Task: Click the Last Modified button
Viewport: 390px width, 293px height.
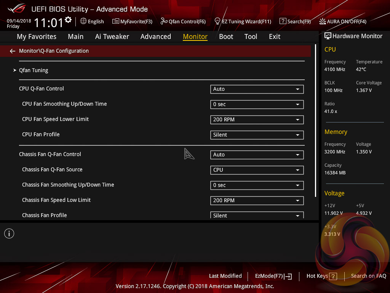Action: (x=225, y=276)
